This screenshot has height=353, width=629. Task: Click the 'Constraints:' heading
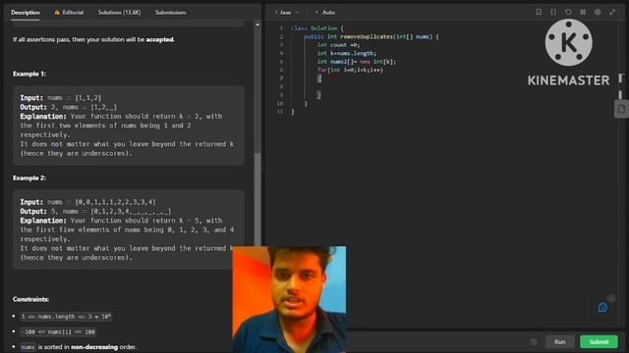[30, 299]
